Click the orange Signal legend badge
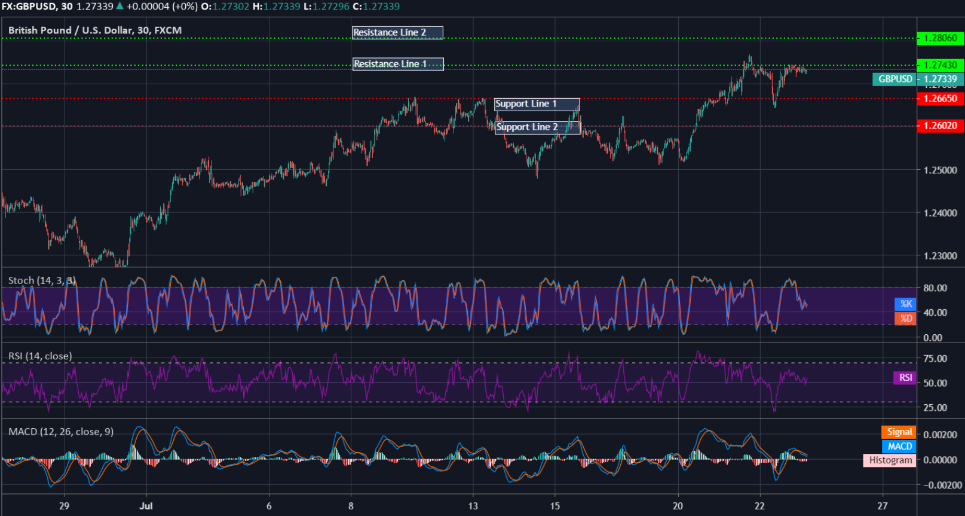The height and width of the screenshot is (516, 965). tap(899, 432)
